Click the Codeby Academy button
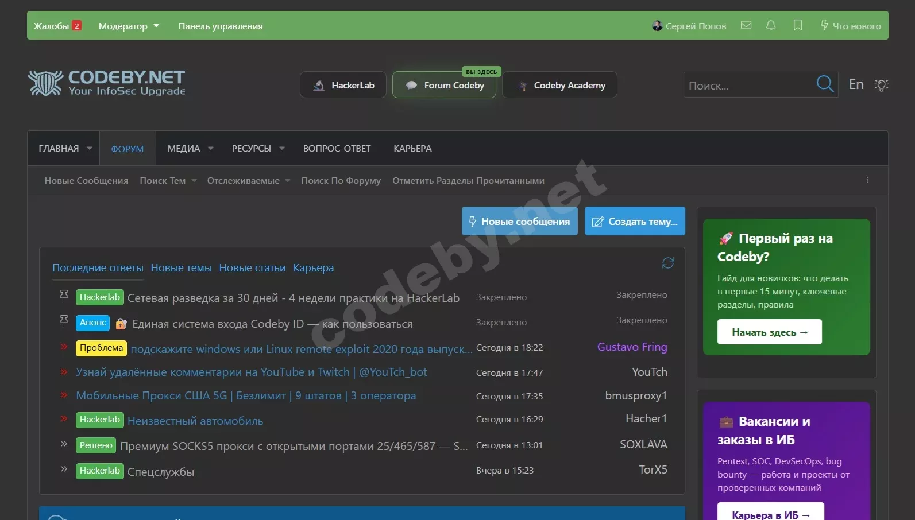This screenshot has width=915, height=520. point(559,85)
